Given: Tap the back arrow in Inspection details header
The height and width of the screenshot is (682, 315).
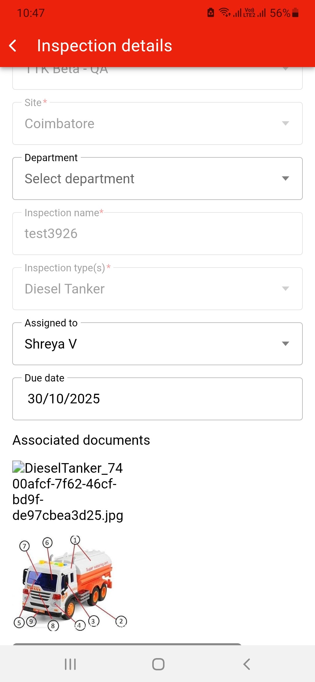Looking at the screenshot, I should click(x=13, y=46).
